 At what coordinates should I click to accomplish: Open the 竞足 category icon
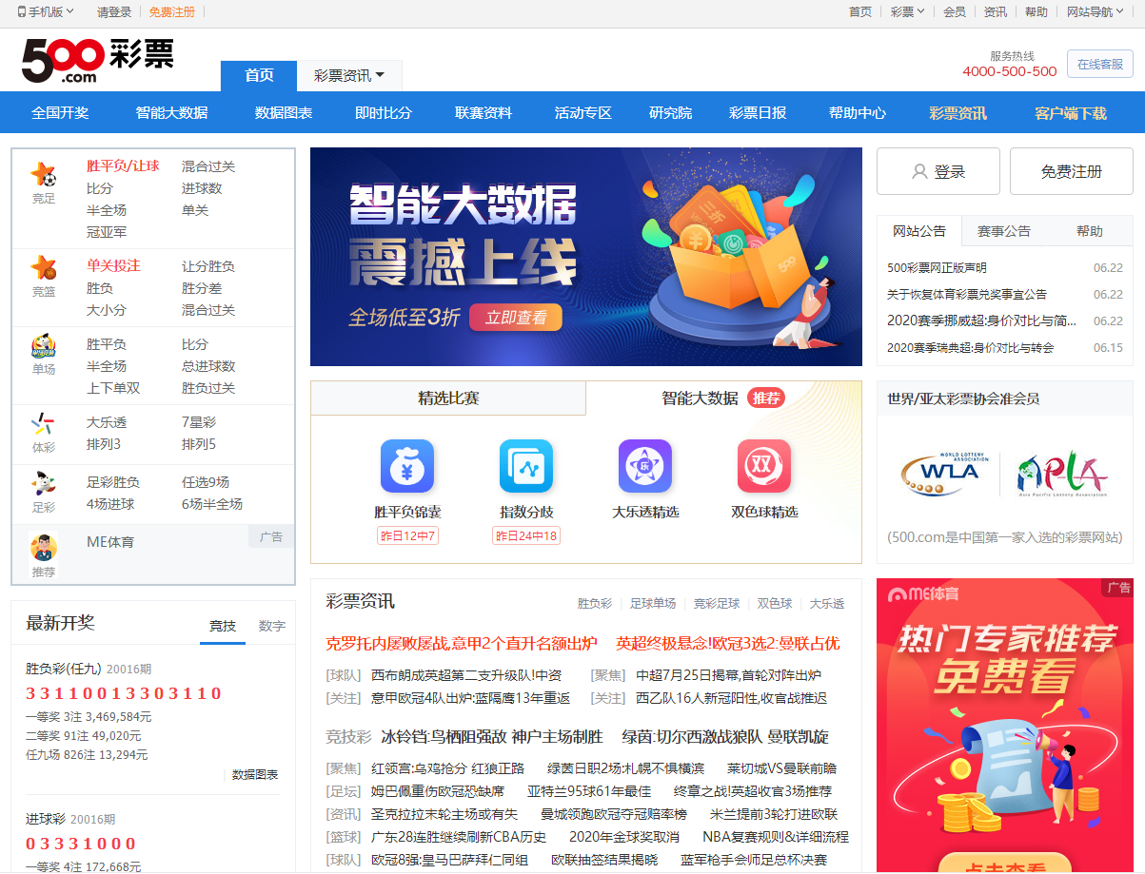44,175
